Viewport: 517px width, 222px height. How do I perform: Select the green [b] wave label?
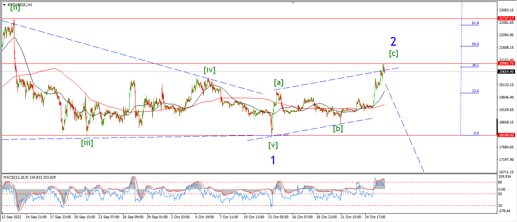point(338,128)
